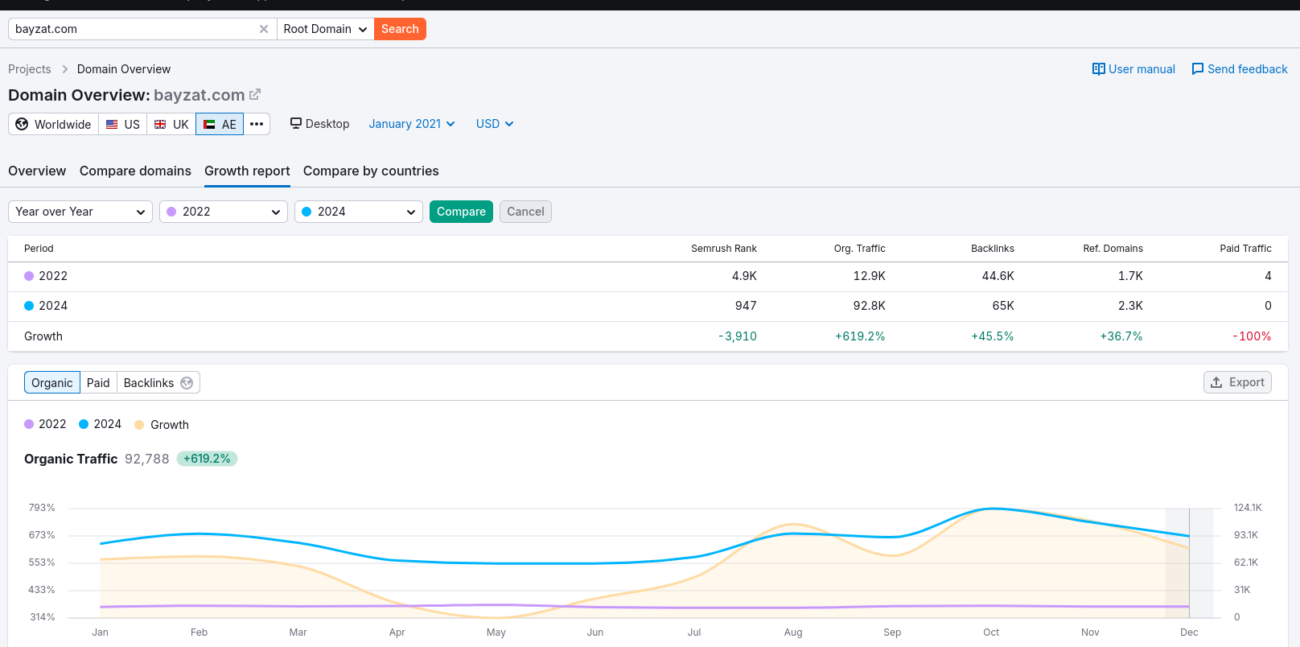
Task: Click the blue 2024 dot in table
Action: point(29,306)
